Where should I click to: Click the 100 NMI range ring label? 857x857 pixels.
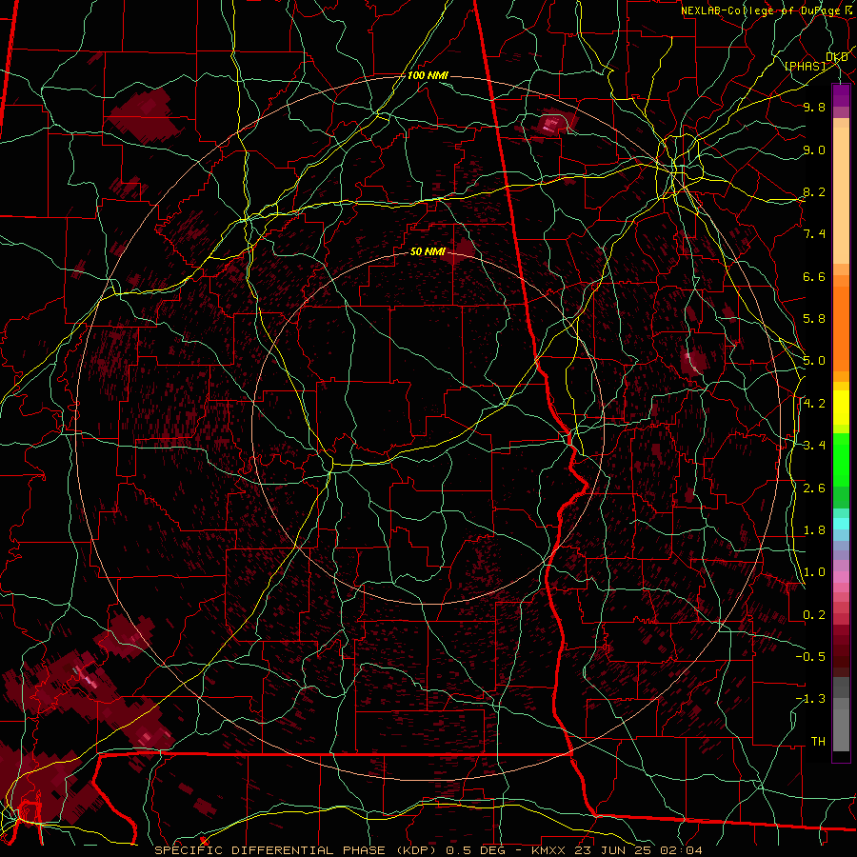tap(428, 75)
